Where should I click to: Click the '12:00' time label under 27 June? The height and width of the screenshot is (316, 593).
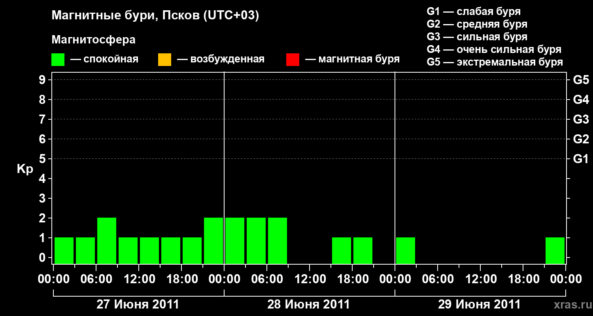point(139,279)
